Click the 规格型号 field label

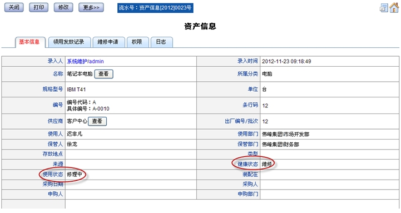(53, 89)
